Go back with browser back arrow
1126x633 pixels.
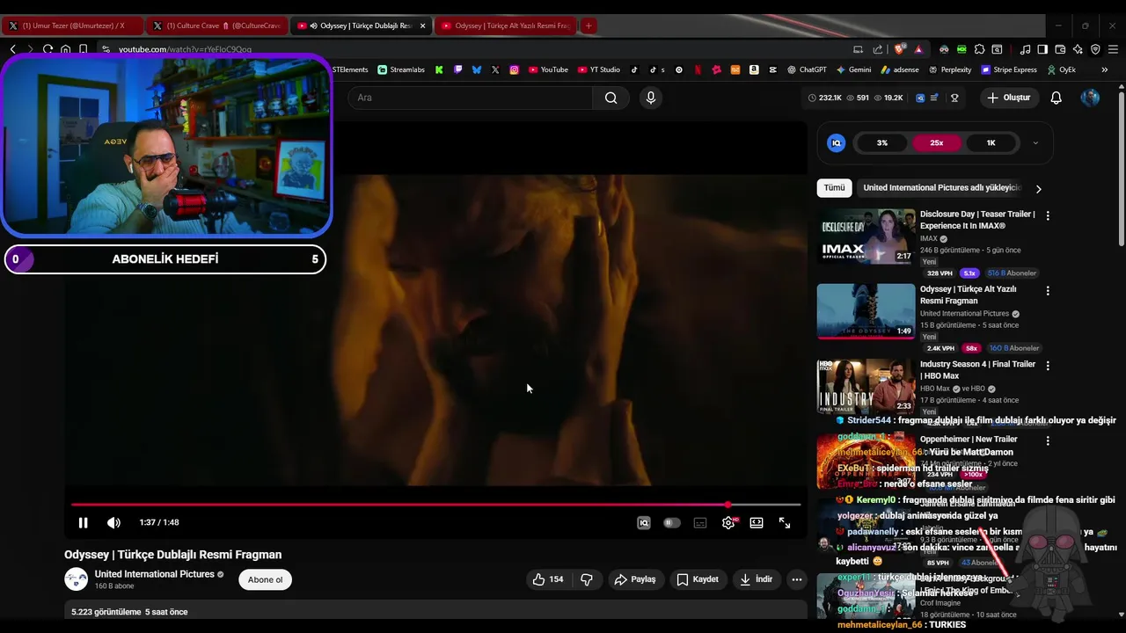click(12, 49)
